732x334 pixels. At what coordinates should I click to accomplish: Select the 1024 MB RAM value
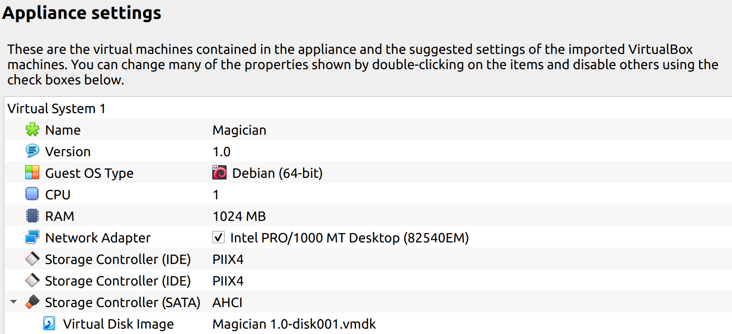coord(239,216)
